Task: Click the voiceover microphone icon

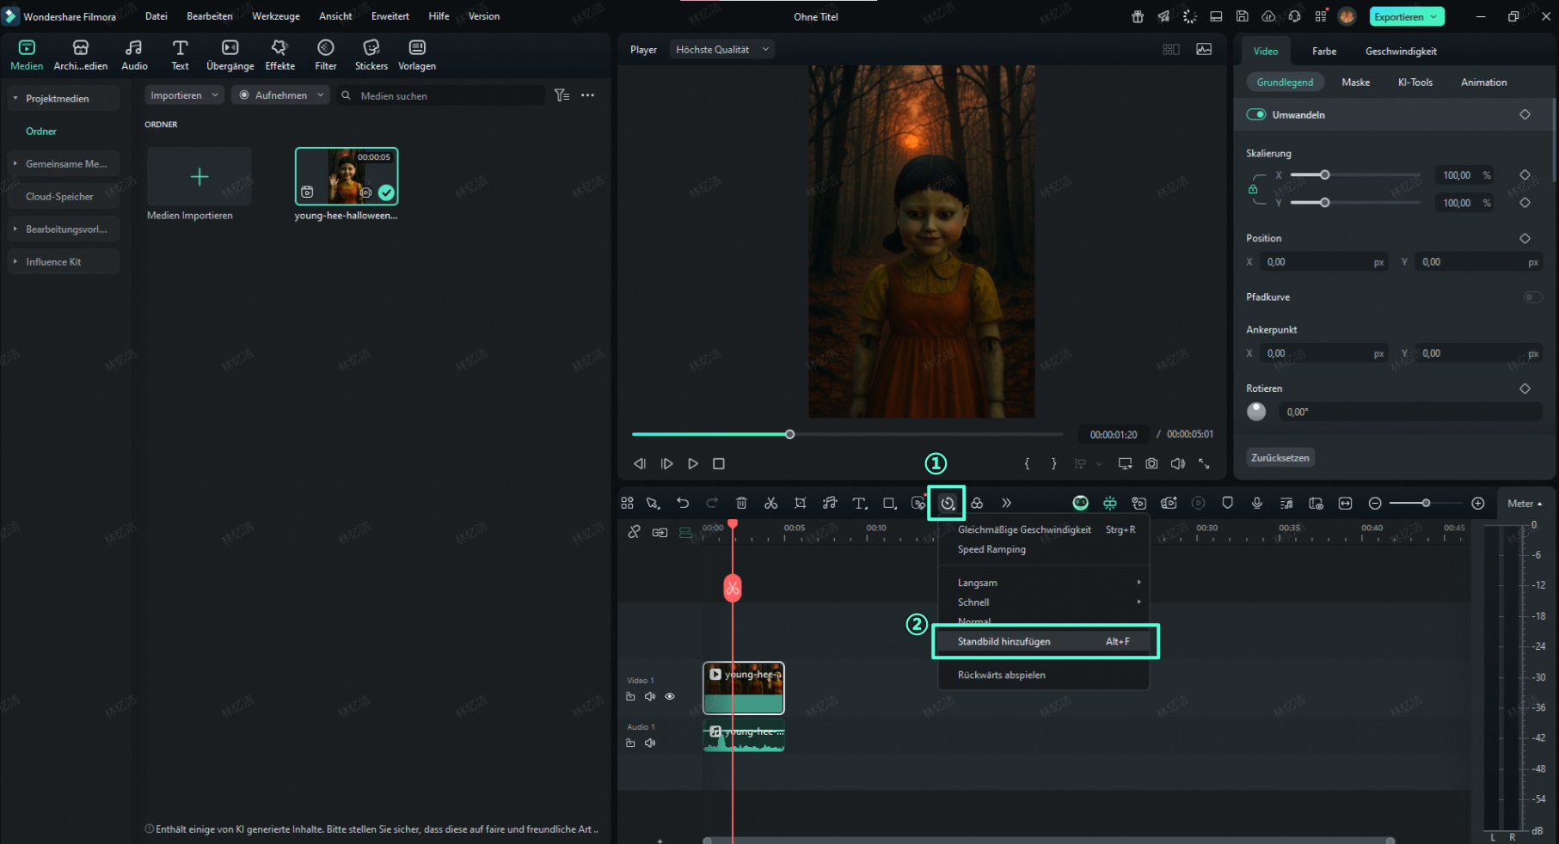Action: tap(1256, 503)
